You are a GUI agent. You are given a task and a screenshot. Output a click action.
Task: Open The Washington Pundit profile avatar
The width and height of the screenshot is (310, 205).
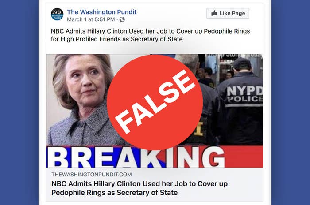57,14
